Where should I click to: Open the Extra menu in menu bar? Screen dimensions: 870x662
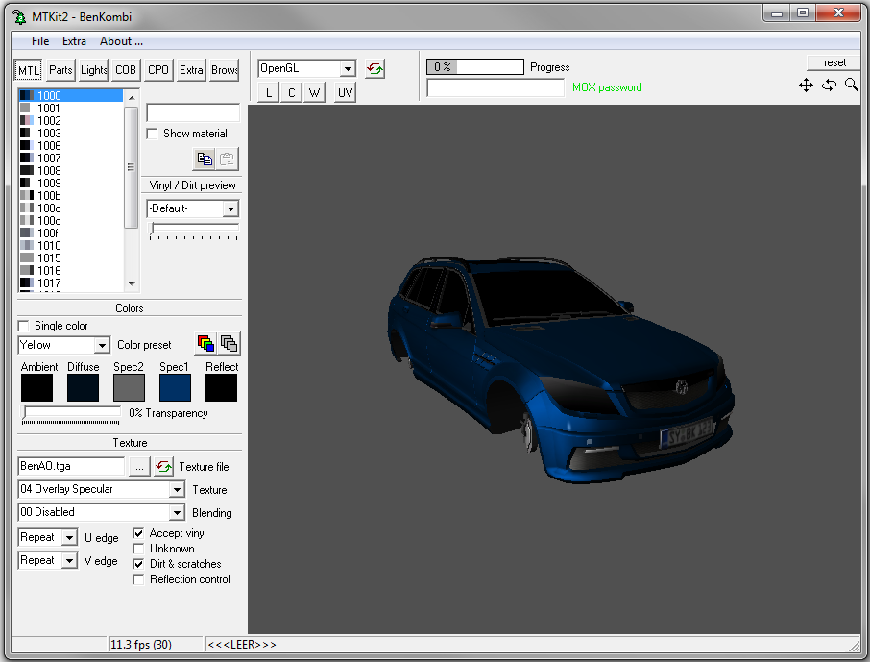(x=74, y=41)
